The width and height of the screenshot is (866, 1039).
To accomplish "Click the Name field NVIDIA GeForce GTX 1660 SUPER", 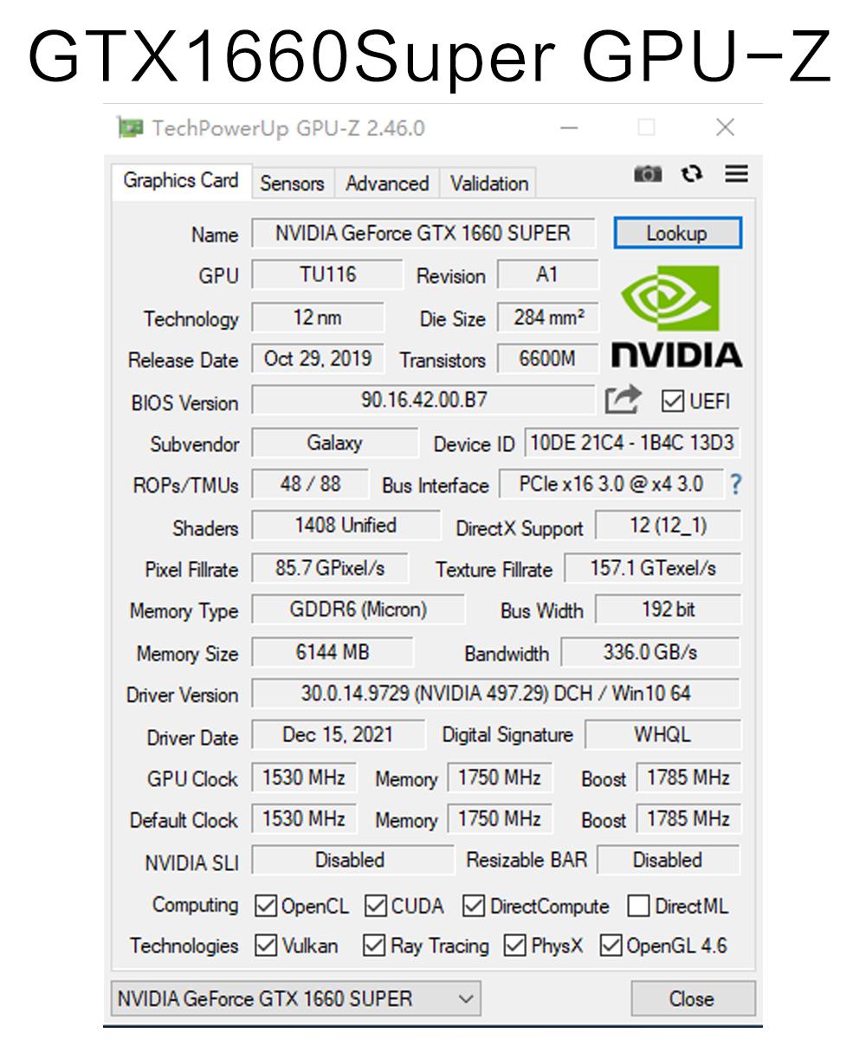I will (x=423, y=233).
